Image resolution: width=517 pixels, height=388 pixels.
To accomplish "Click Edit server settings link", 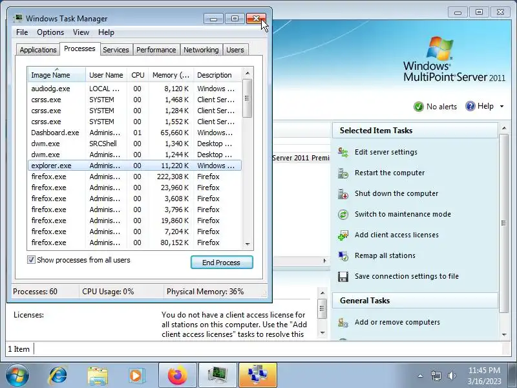I will tap(386, 152).
